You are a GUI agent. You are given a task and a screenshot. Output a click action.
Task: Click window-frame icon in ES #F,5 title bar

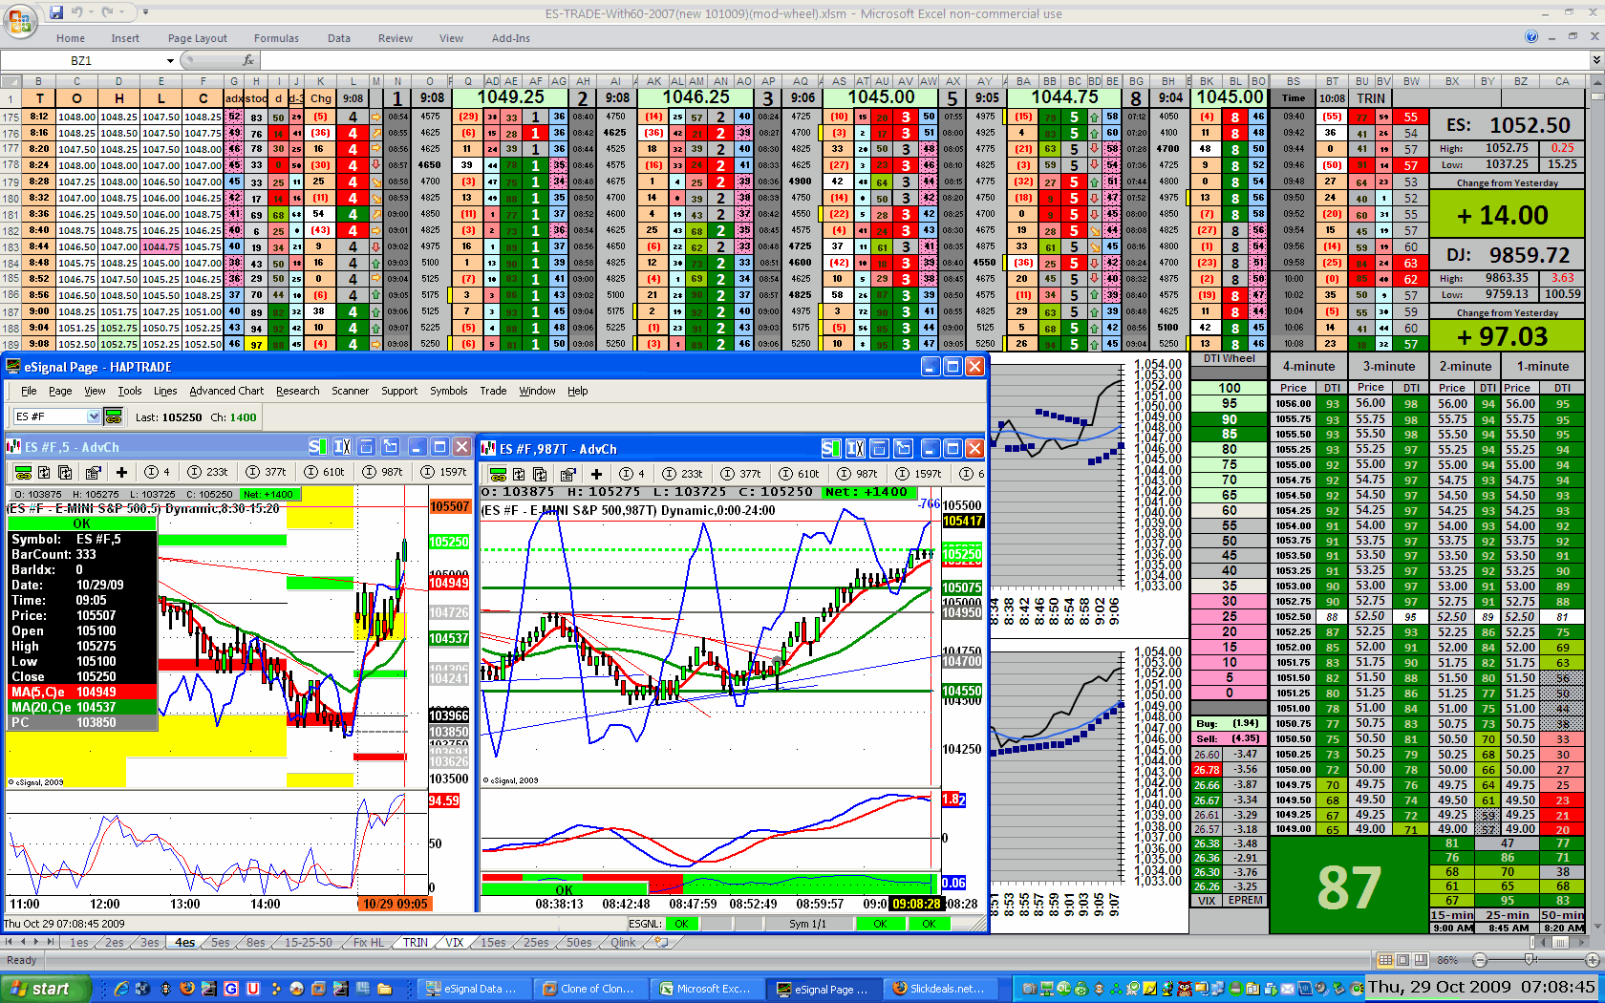pyautogui.click(x=367, y=446)
